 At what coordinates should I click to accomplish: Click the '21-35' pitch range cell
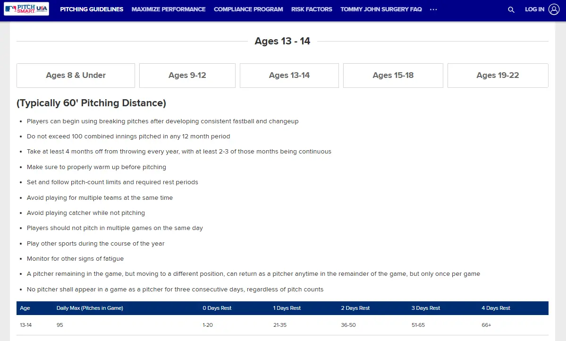click(x=280, y=325)
